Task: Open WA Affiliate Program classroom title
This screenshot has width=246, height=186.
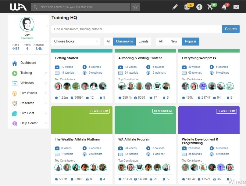Action: [134, 139]
